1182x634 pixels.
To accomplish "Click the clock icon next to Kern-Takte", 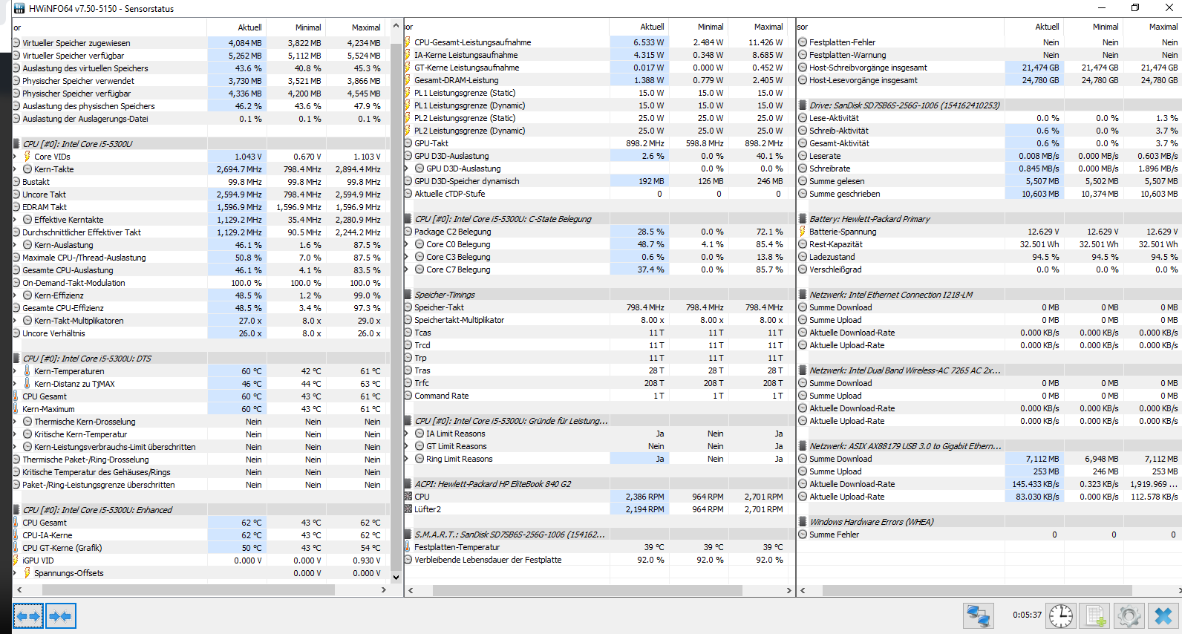I will [27, 169].
